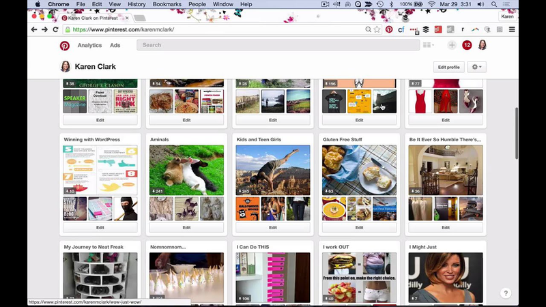
Task: Open the profile avatar in the header
Action: [x=482, y=45]
